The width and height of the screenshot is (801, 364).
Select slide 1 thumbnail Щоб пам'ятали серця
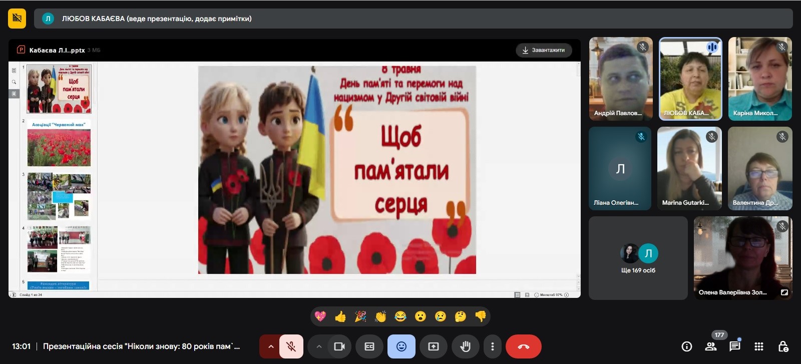click(59, 89)
